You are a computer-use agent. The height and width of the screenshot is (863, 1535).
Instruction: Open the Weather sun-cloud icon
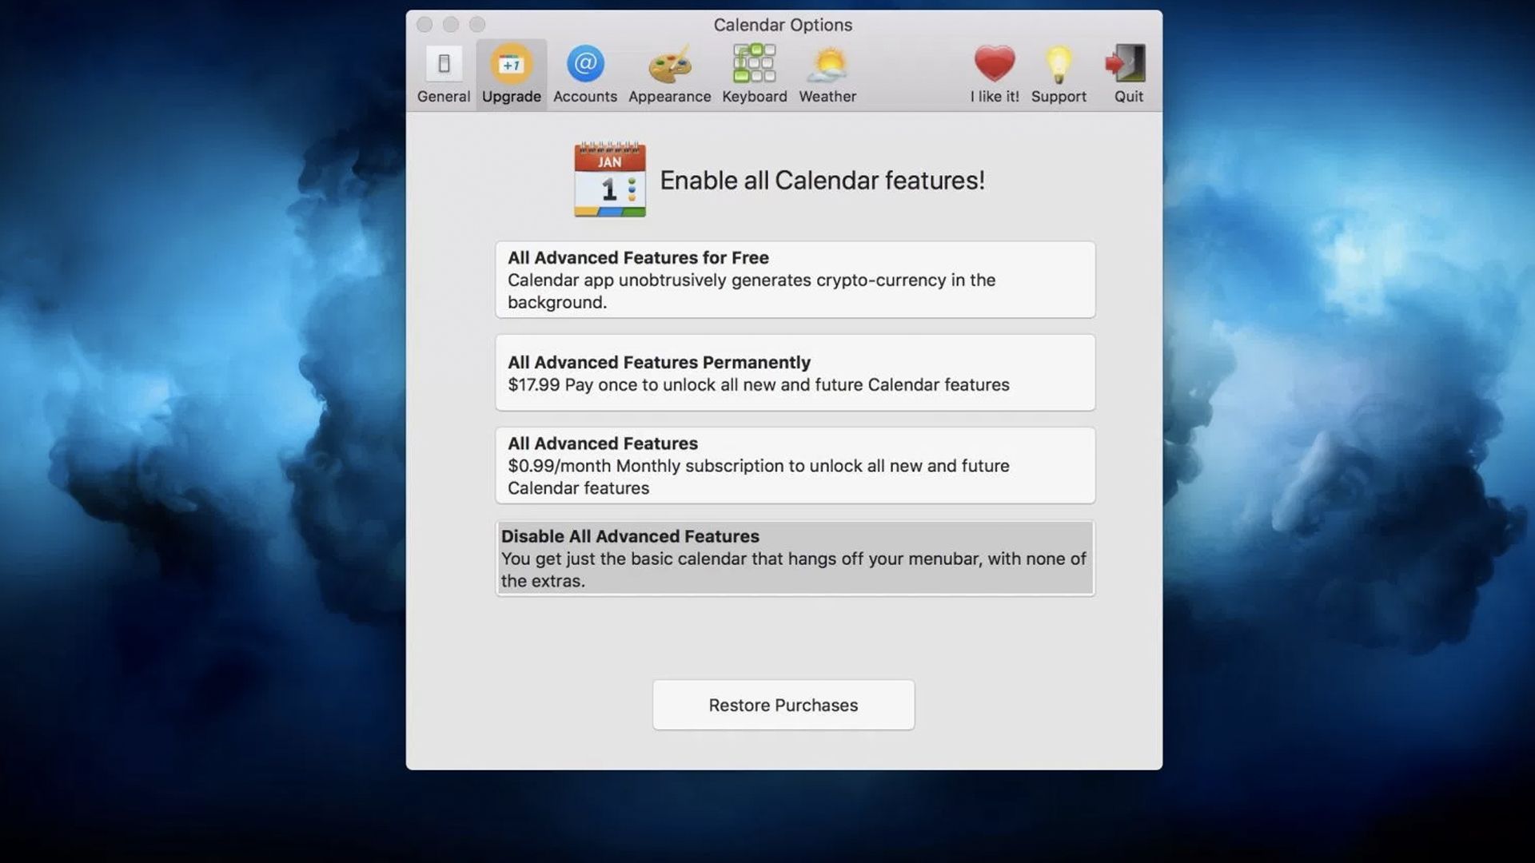point(827,64)
